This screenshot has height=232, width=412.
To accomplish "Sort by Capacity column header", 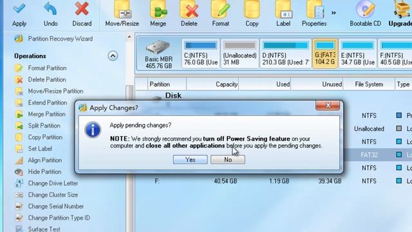I will point(212,84).
